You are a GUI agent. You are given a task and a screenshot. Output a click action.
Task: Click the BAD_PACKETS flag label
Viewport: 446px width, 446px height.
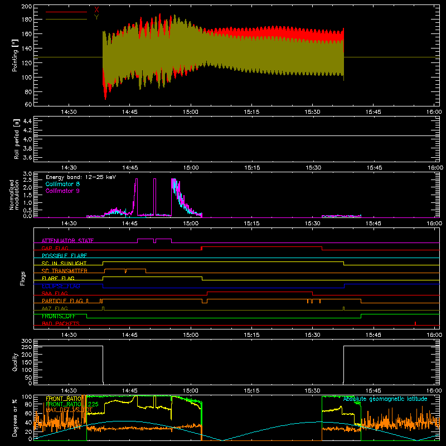61,323
